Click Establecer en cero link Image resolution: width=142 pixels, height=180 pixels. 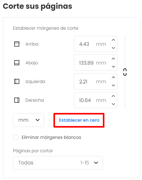pos(79,120)
